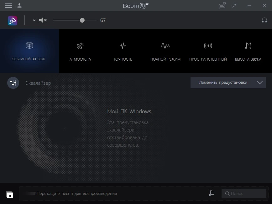Close the Boom 3D window
Viewport: 272px width, 204px height.
[264, 6]
